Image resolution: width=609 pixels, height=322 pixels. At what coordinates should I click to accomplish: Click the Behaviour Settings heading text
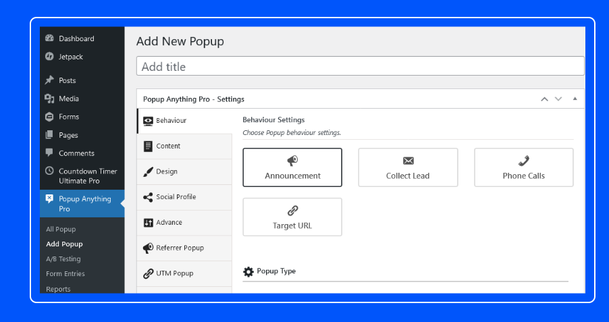click(x=274, y=119)
